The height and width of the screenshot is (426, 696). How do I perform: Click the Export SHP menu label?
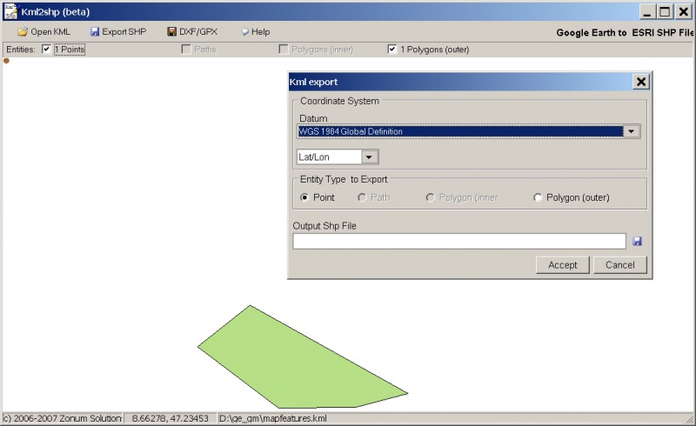pyautogui.click(x=124, y=32)
